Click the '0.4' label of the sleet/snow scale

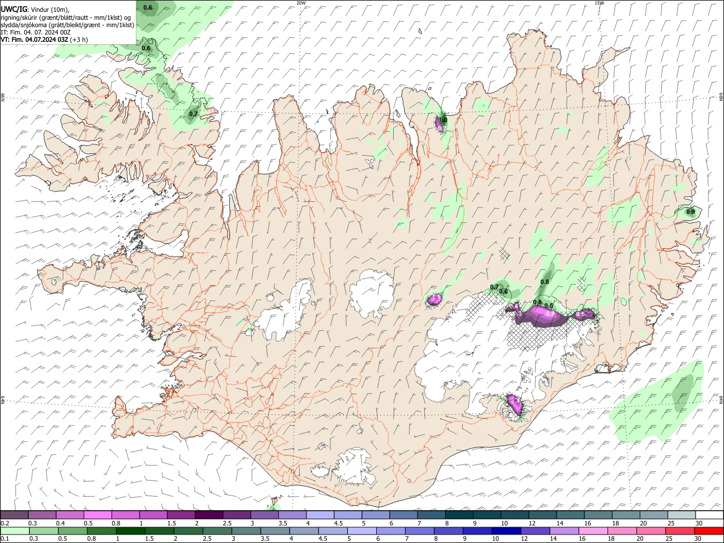(61, 523)
